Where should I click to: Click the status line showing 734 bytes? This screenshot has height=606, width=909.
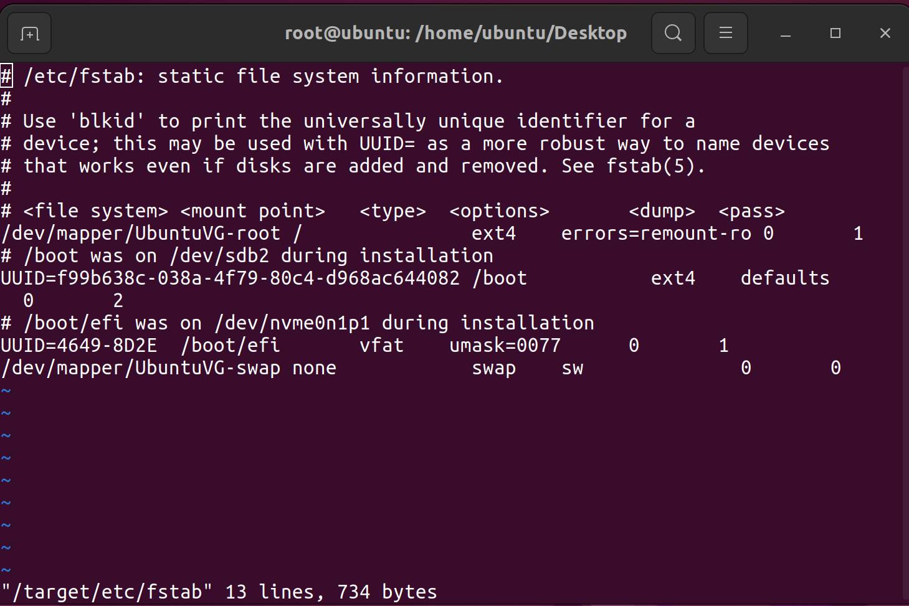pos(218,591)
